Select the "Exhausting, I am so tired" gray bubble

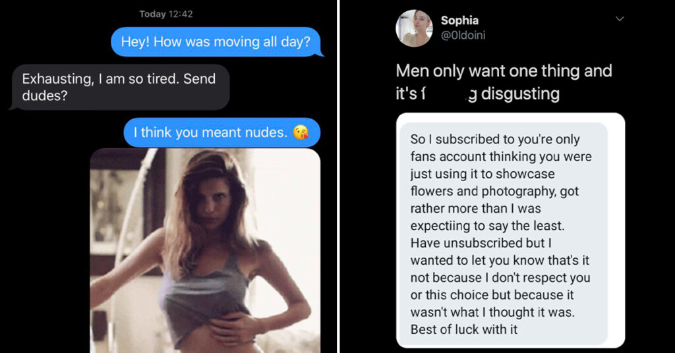(120, 88)
